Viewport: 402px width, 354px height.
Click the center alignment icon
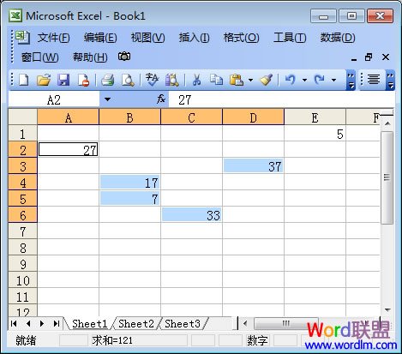[374, 80]
